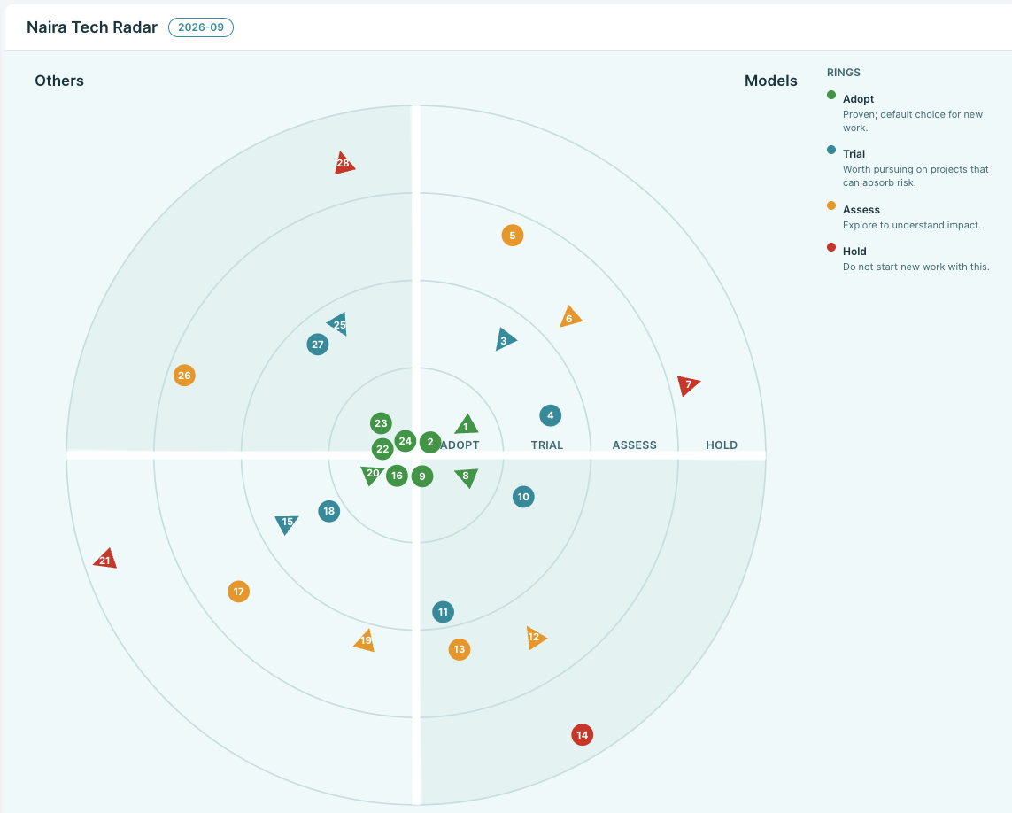
Task: Click the green Adopt legend dot
Action: tap(831, 96)
